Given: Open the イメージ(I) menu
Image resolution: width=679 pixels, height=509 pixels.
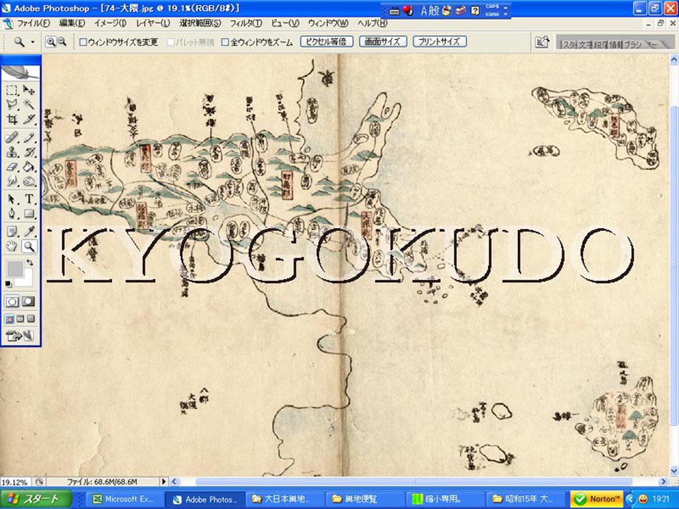Looking at the screenshot, I should [x=110, y=23].
